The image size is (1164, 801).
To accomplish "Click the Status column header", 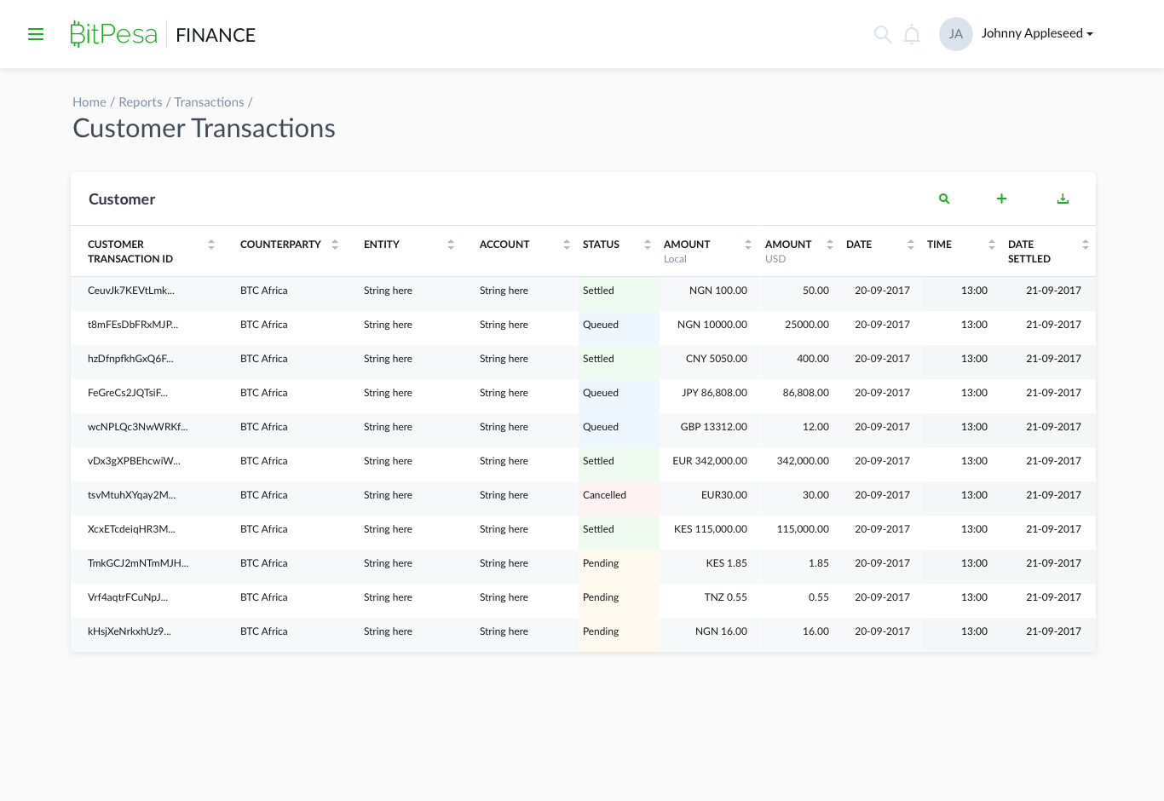I will click(x=601, y=245).
